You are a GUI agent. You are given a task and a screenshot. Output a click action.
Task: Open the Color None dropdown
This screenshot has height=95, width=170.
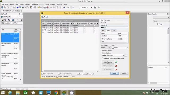[x=120, y=47]
